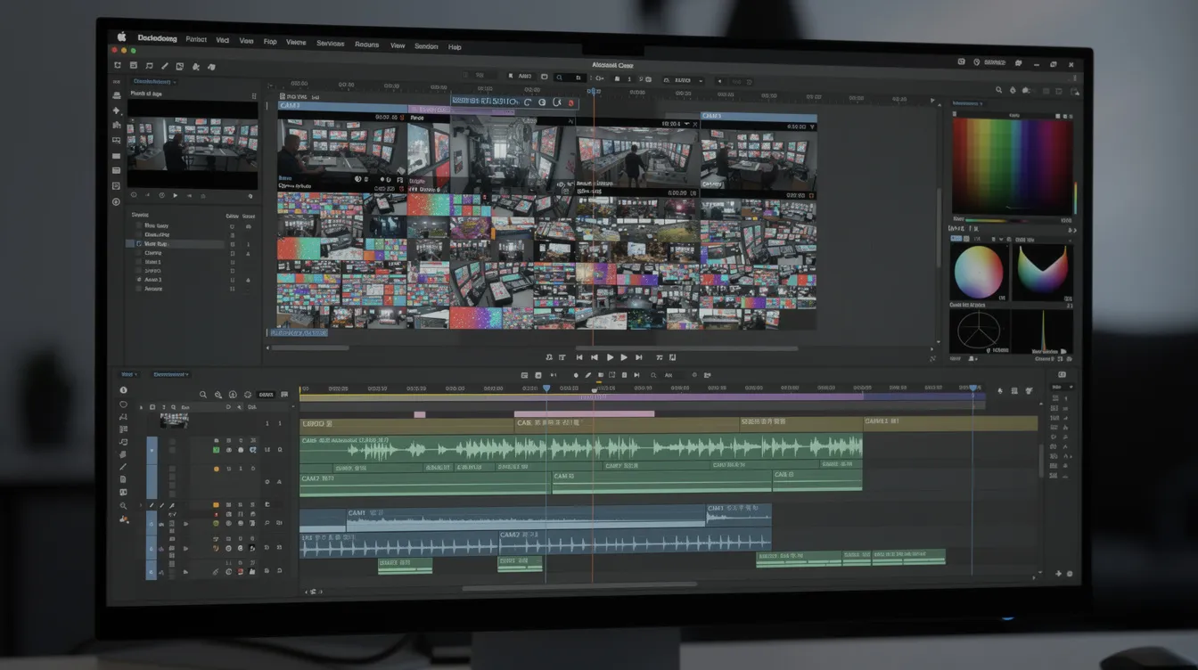Click the info circle icon in timeline toolbox
The image size is (1198, 670).
[x=123, y=390]
